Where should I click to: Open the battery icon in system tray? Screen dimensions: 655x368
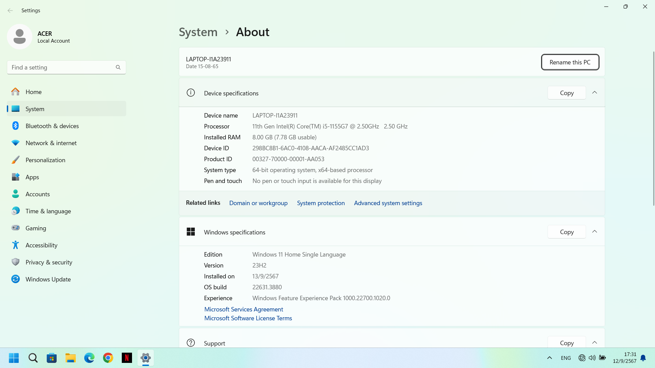(x=602, y=358)
